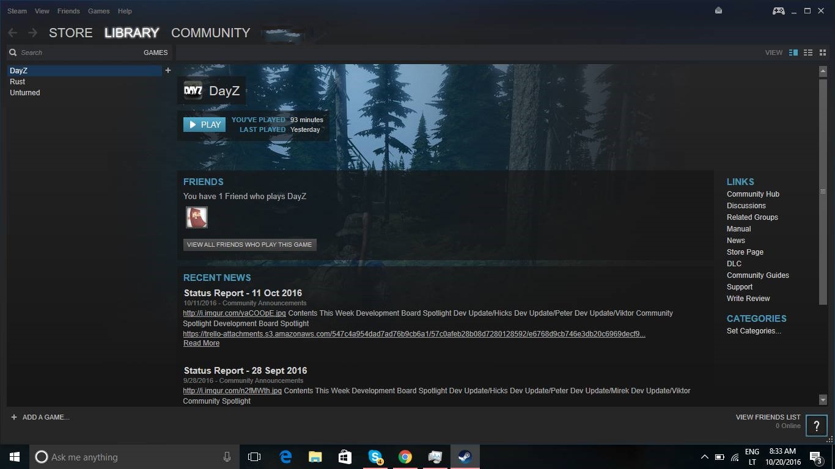Click Set Categories link
This screenshot has height=469, width=835.
pyautogui.click(x=754, y=331)
